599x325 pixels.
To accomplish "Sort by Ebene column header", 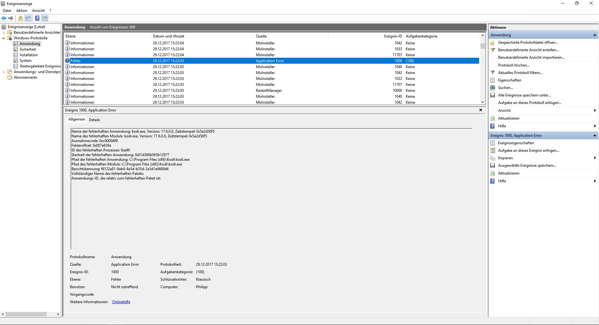I will pyautogui.click(x=107, y=36).
